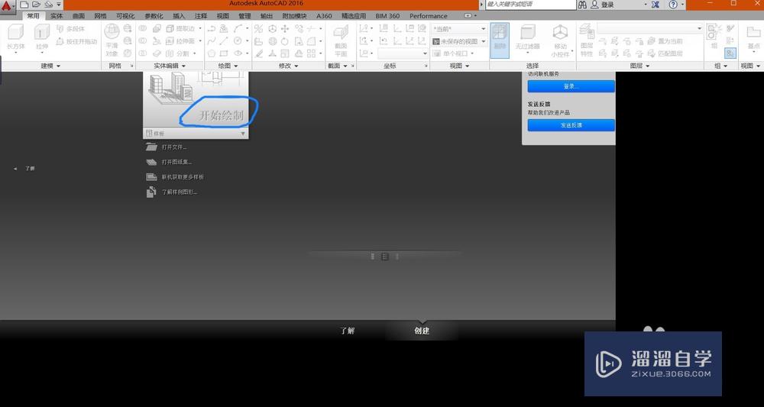Click the middle column layout icon in page divider
The image size is (764, 407).
385,256
